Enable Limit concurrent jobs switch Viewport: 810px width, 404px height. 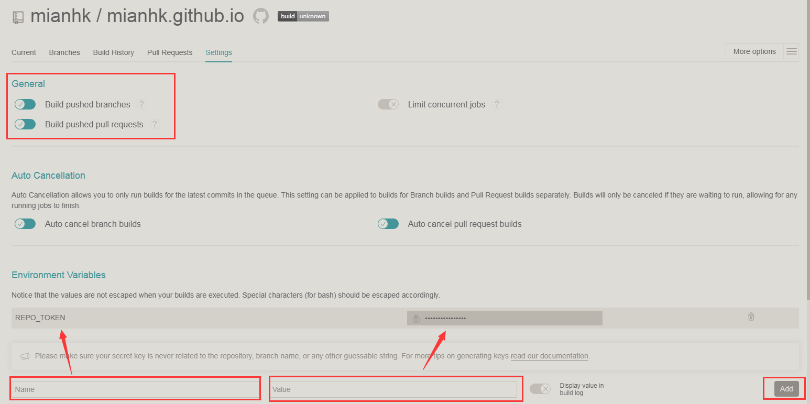point(388,104)
